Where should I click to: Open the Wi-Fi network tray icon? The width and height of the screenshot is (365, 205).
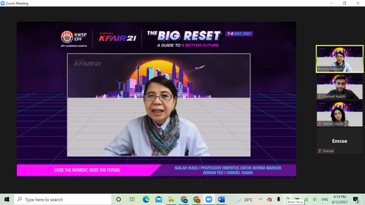point(307,199)
